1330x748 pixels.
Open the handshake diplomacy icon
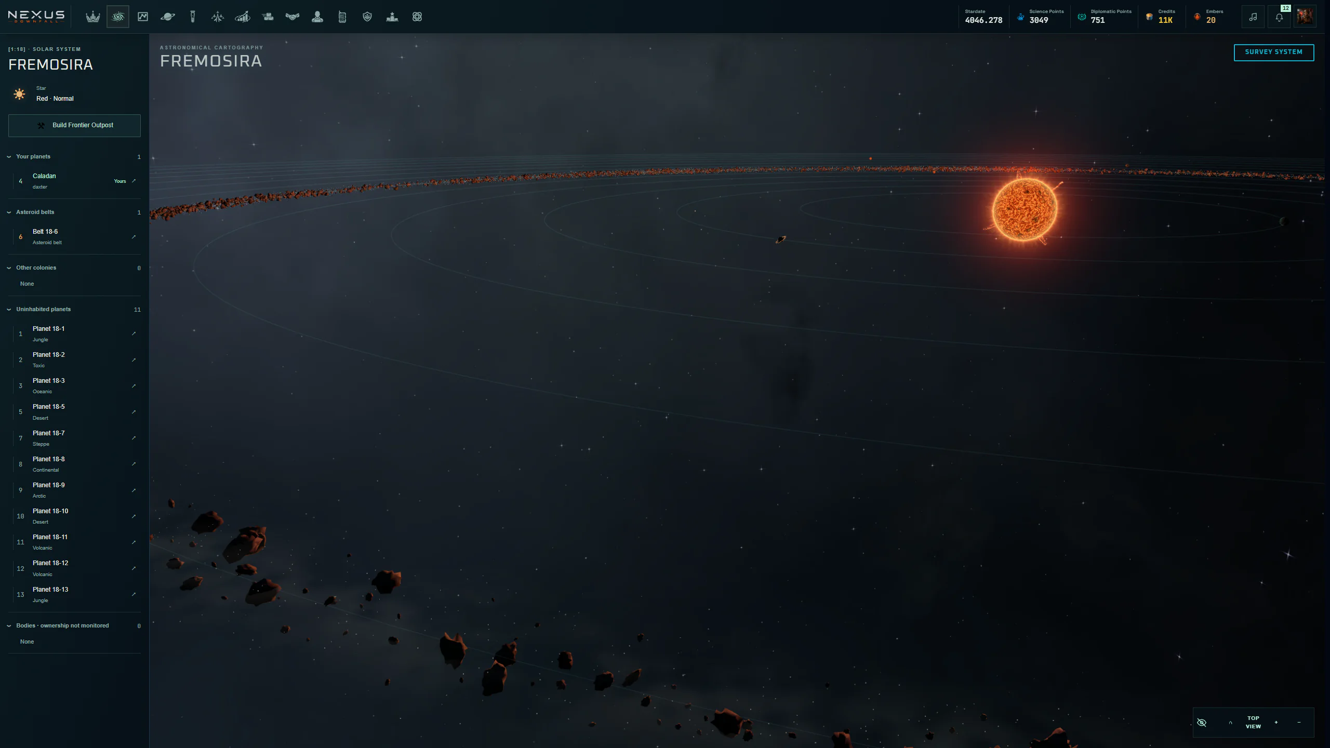click(292, 17)
